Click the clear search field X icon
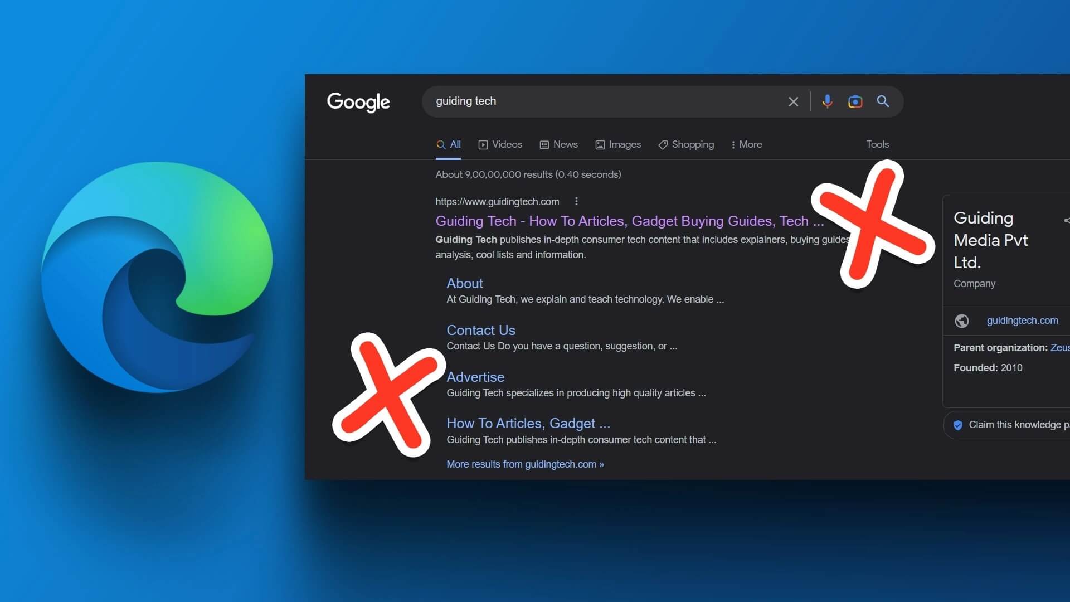The image size is (1070, 602). click(793, 101)
